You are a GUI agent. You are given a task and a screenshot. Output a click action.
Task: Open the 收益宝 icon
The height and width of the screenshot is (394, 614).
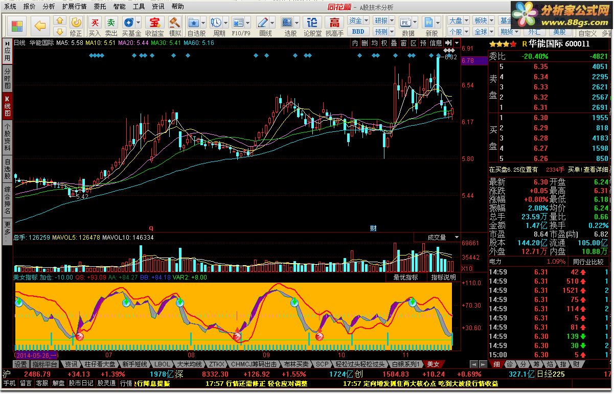[154, 26]
